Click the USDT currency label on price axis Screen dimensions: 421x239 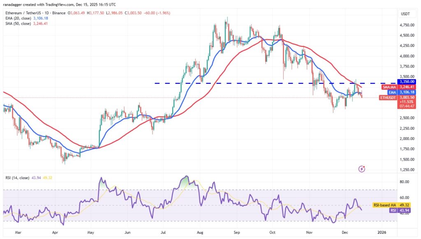[406, 14]
